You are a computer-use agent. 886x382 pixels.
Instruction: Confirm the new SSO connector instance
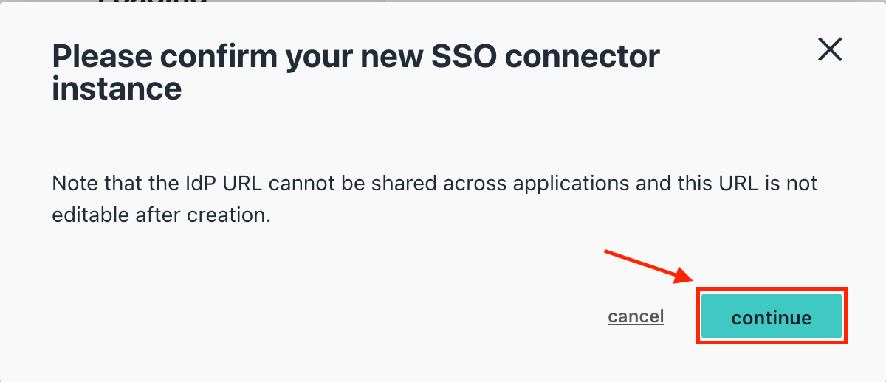click(x=771, y=317)
